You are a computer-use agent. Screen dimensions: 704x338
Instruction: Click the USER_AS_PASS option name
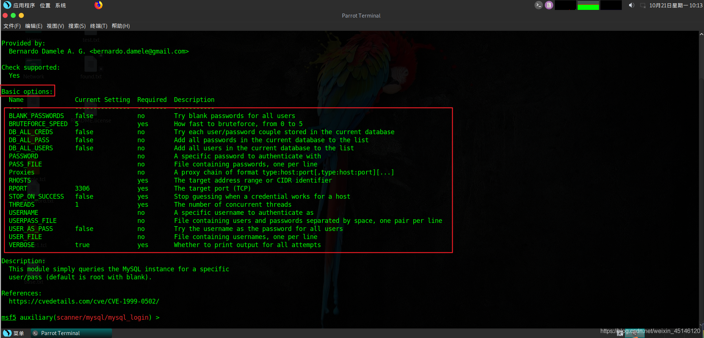coord(31,229)
